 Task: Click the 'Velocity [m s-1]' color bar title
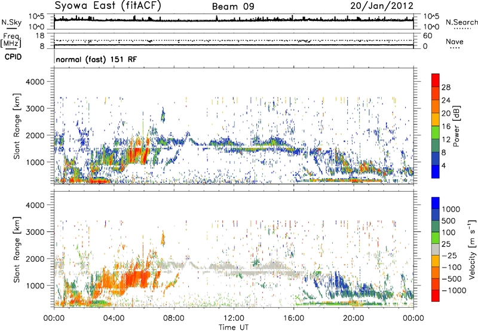coord(472,249)
